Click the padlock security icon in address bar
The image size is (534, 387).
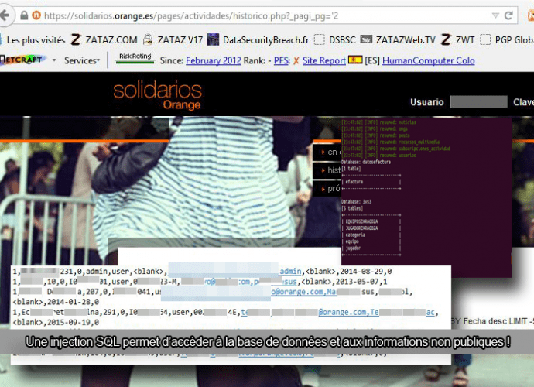[x=24, y=15]
